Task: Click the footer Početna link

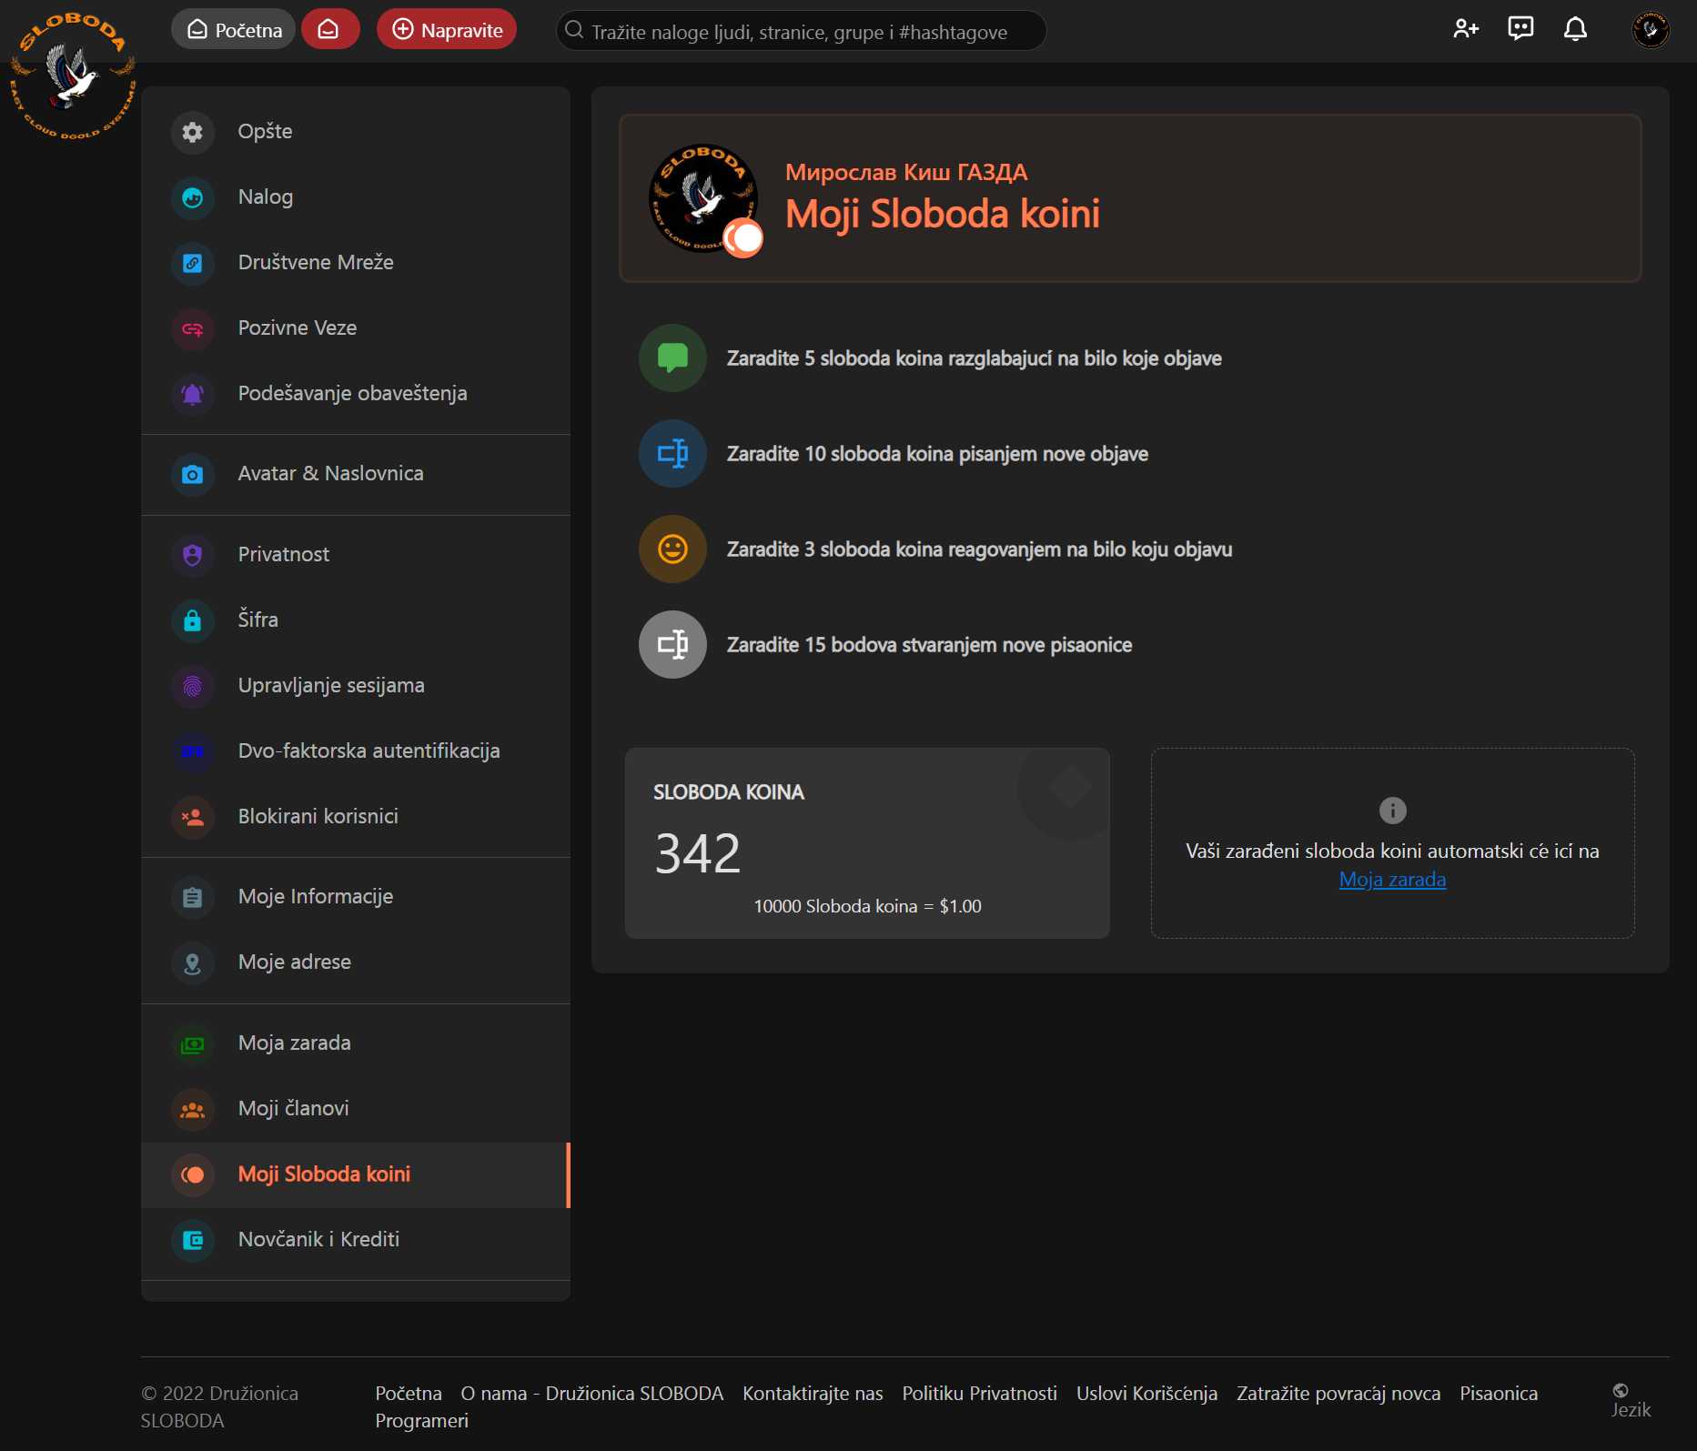Action: (409, 1394)
